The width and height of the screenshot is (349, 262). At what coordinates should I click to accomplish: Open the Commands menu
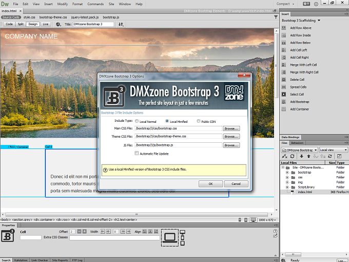pyautogui.click(x=95, y=4)
